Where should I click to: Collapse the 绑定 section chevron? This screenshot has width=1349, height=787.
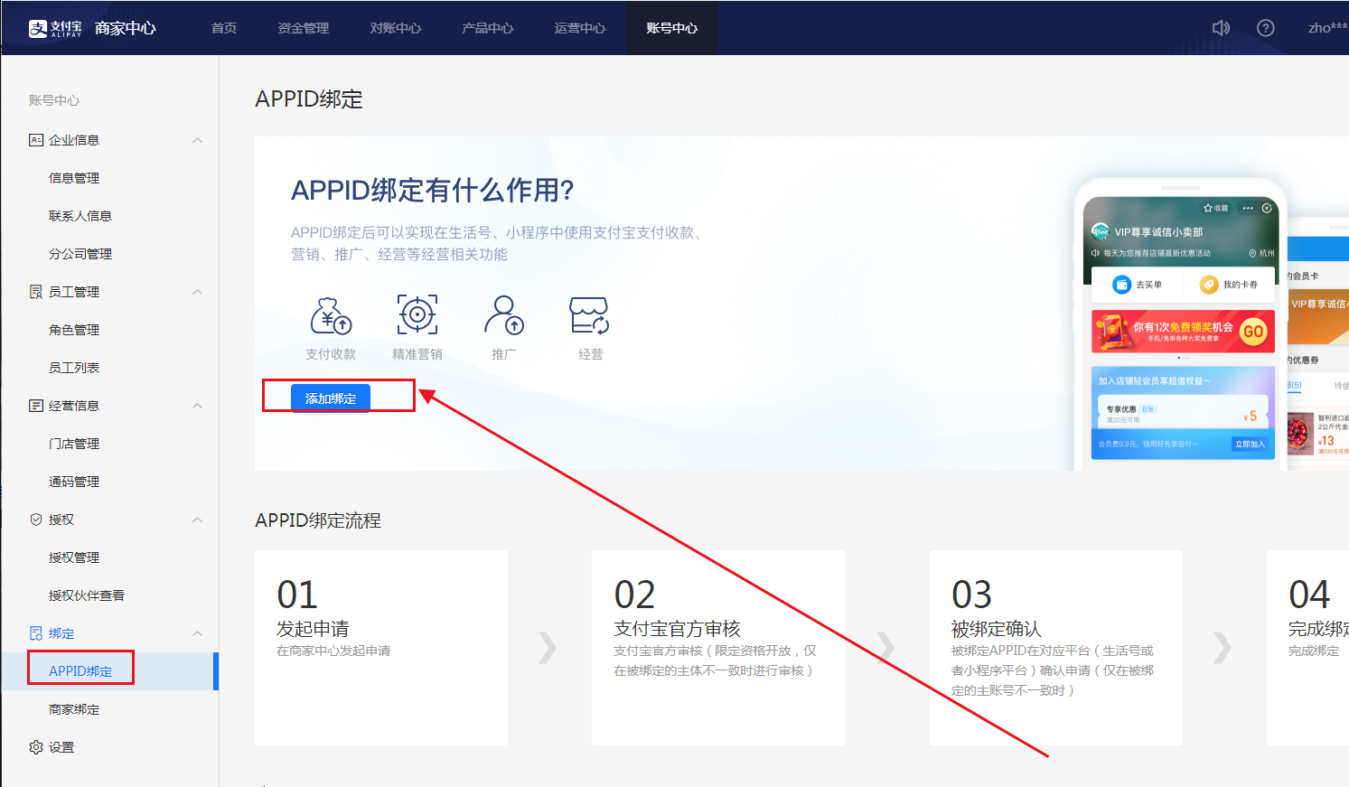pos(197,633)
